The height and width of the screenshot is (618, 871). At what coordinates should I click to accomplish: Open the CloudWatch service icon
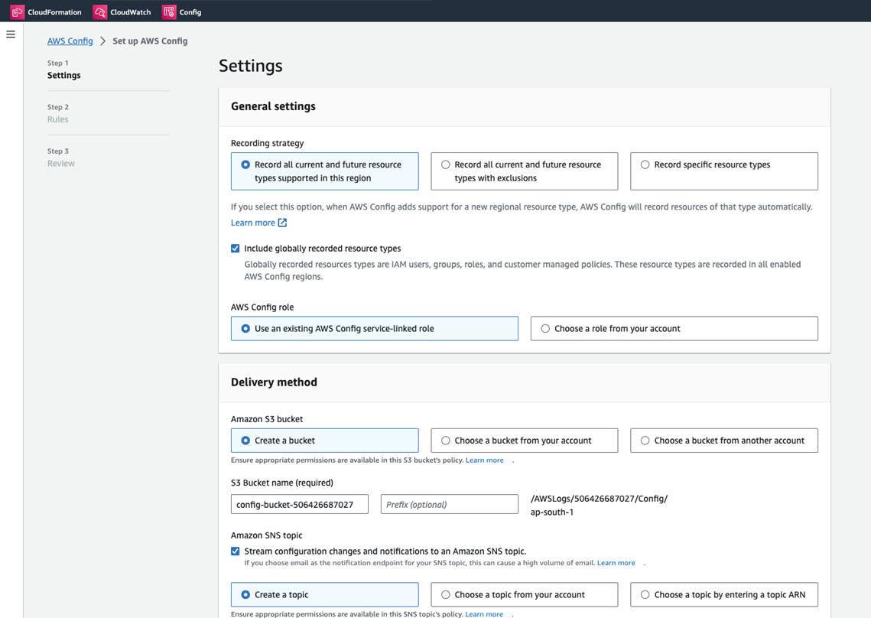tap(100, 11)
